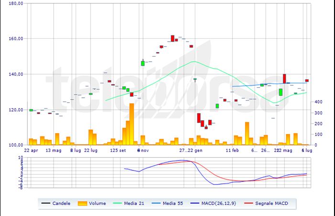Click the Candele legend entry

point(56,204)
